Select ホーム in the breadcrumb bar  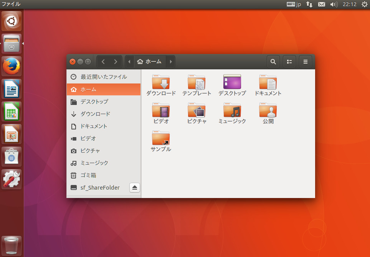pyautogui.click(x=150, y=61)
